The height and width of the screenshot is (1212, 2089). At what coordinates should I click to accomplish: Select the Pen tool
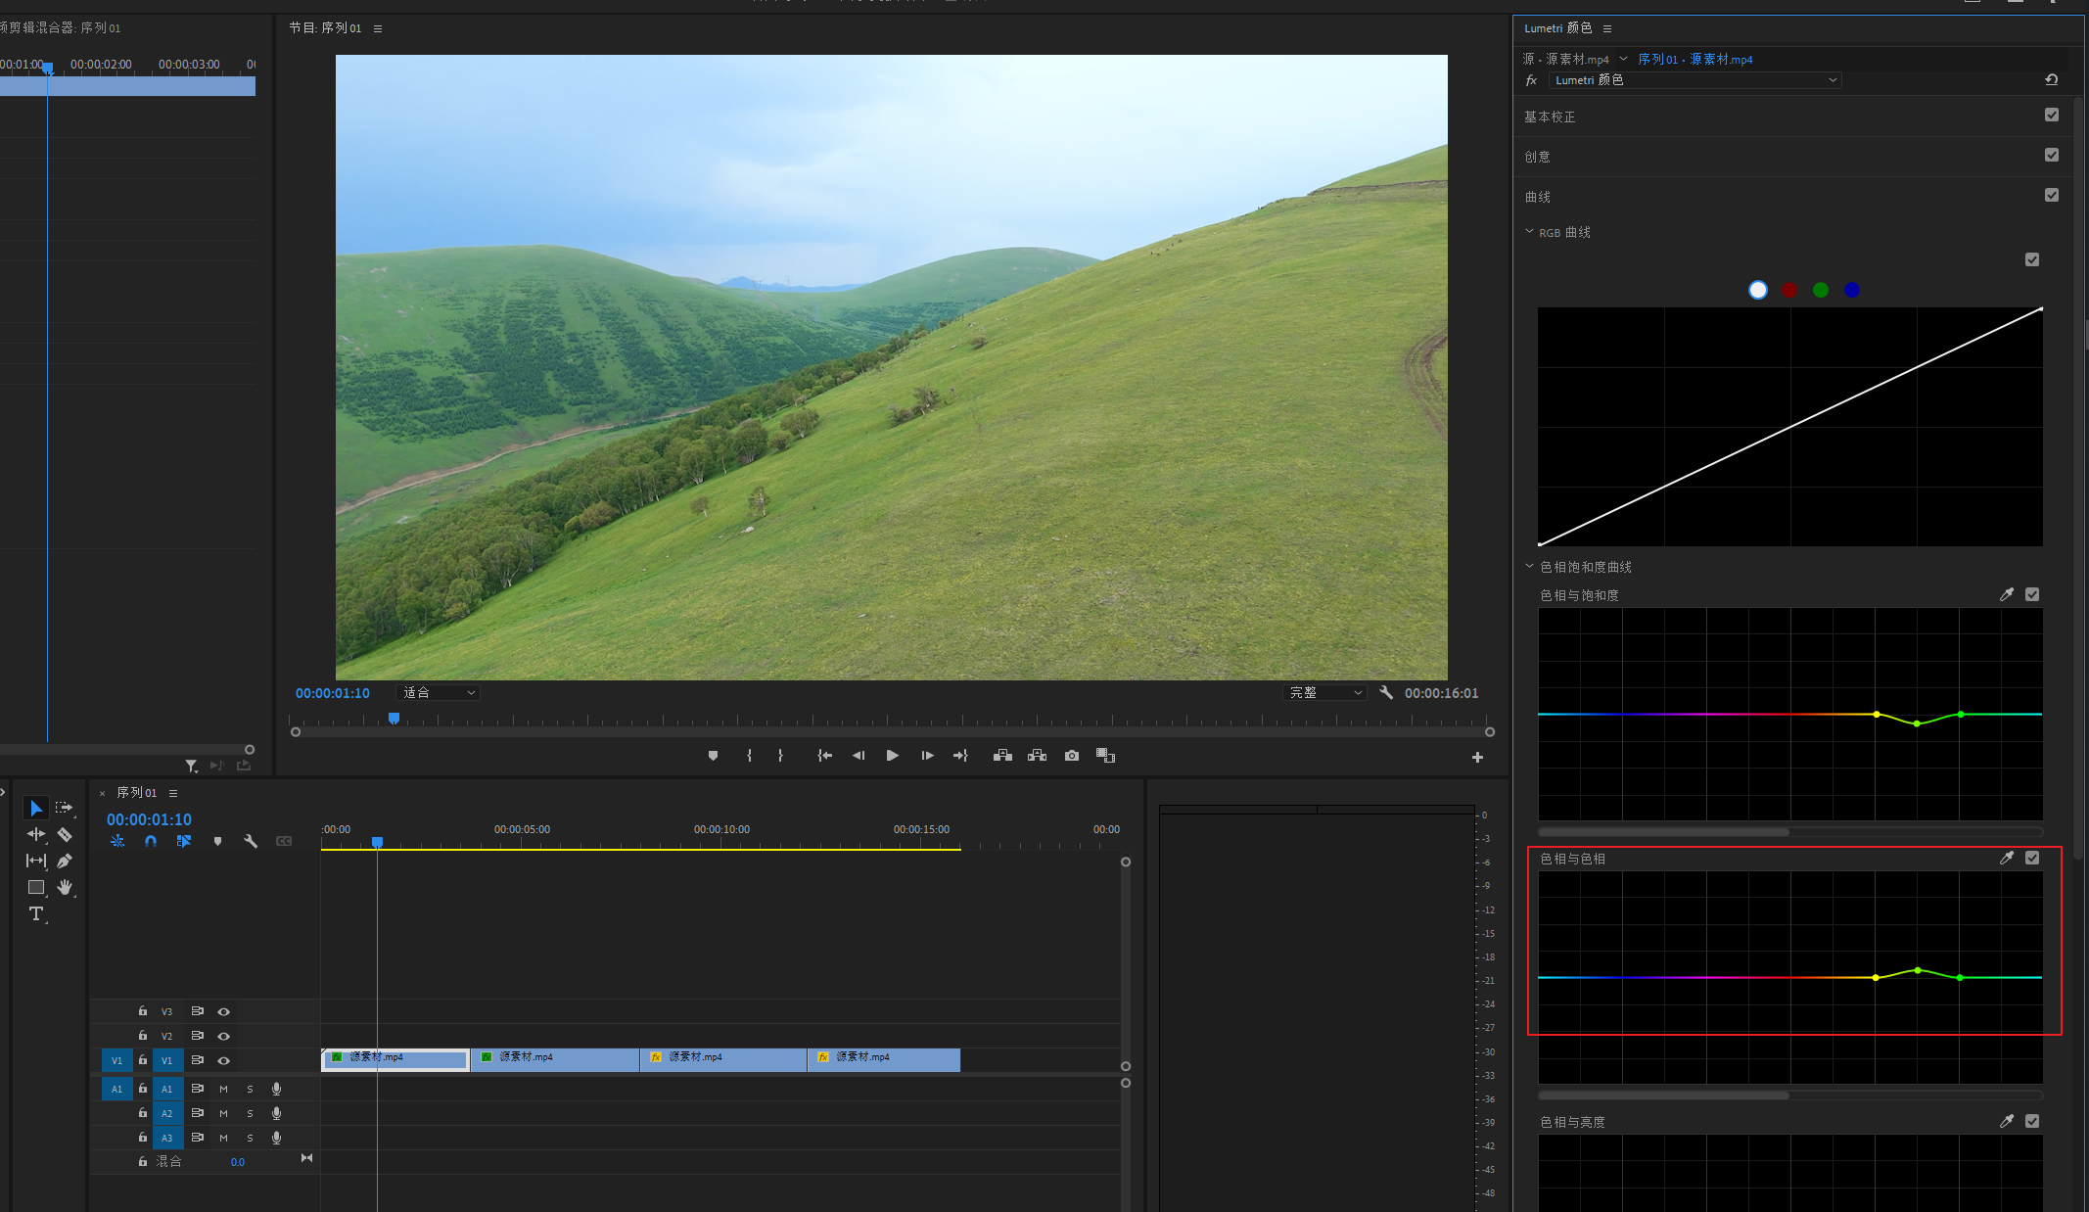[x=65, y=861]
